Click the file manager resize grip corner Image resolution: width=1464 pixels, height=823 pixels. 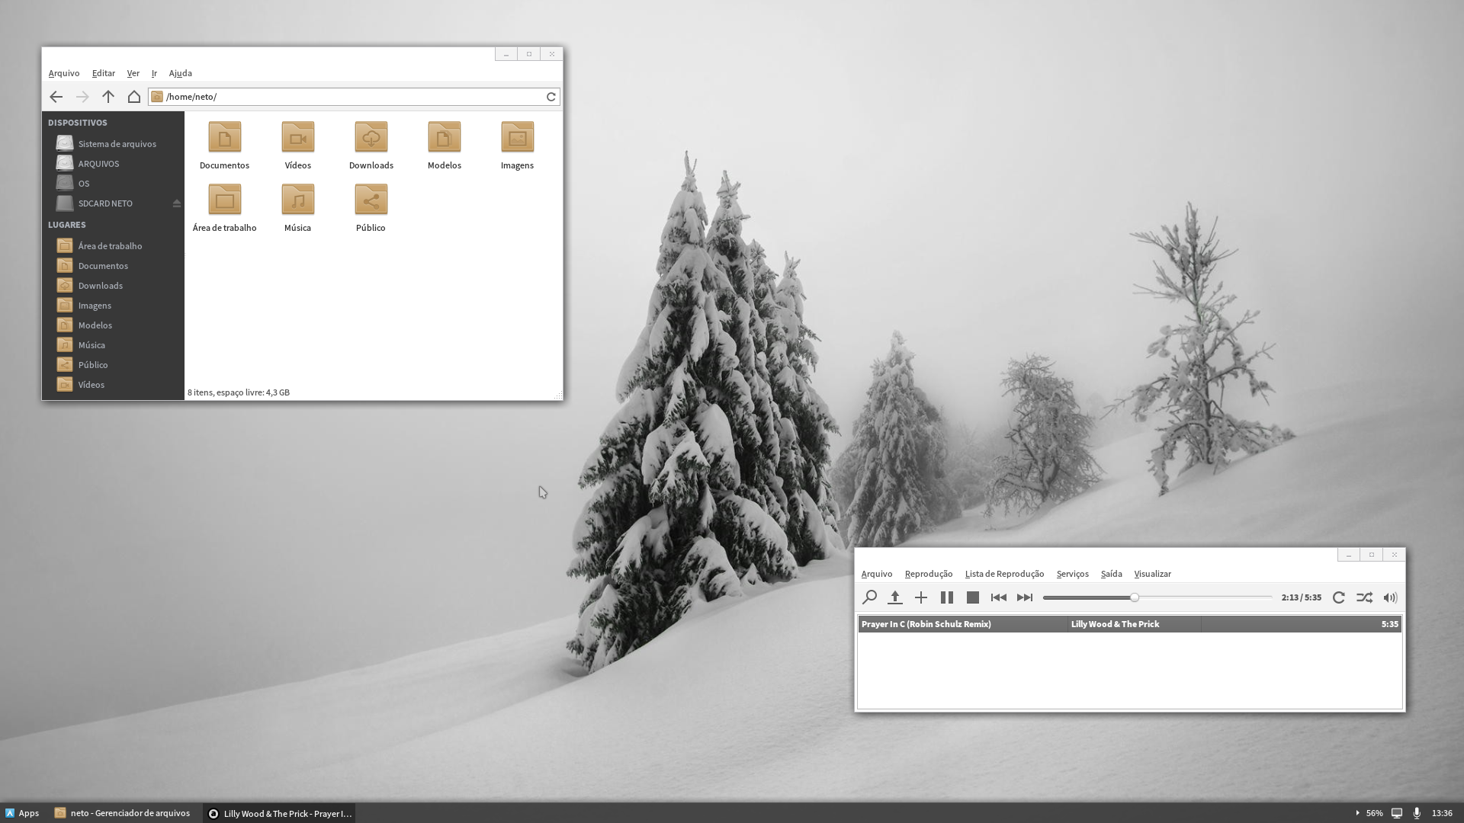pos(558,395)
